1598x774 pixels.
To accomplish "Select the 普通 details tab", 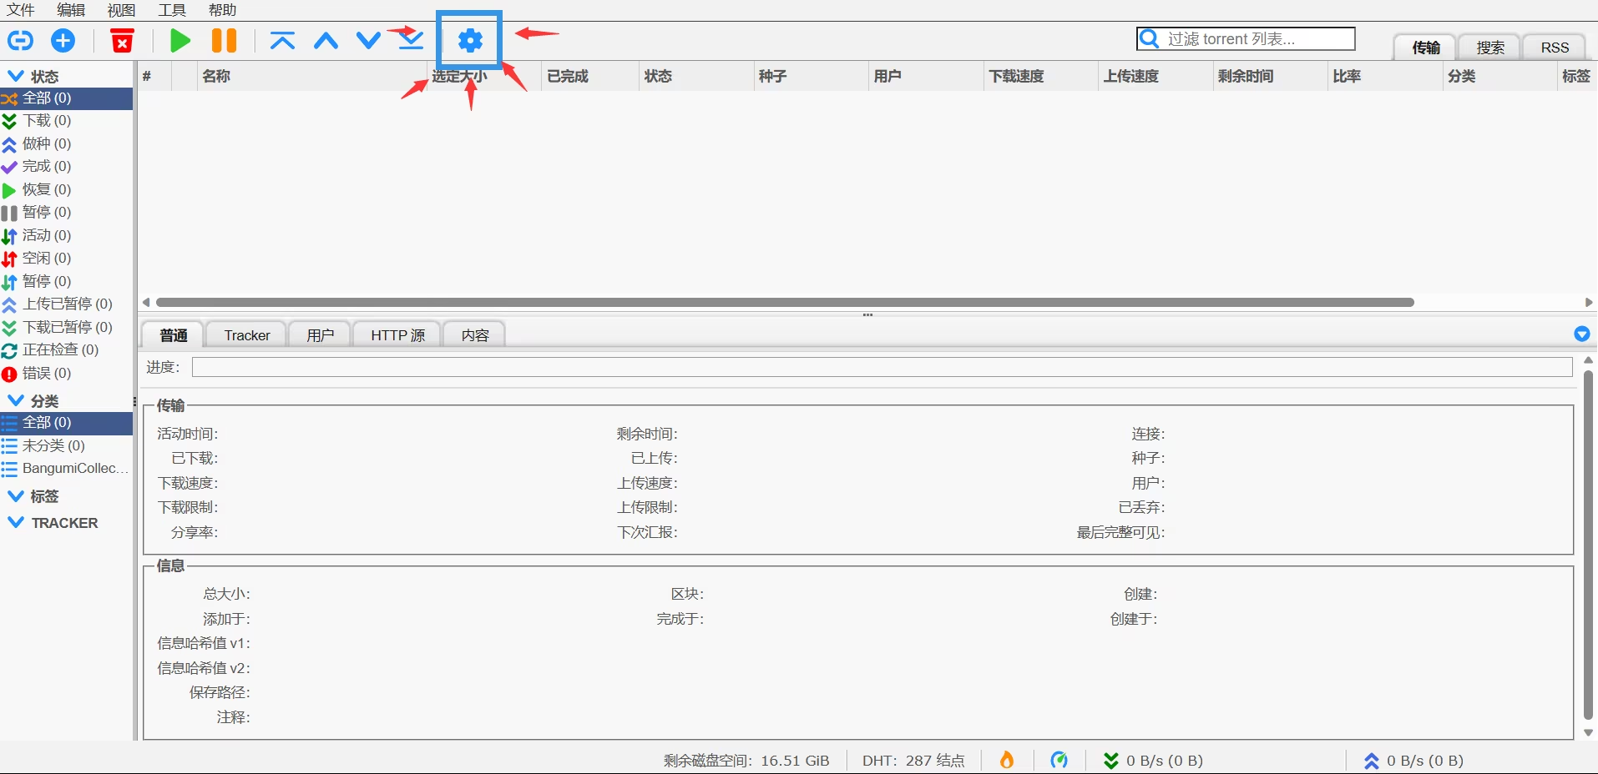I will tap(173, 335).
